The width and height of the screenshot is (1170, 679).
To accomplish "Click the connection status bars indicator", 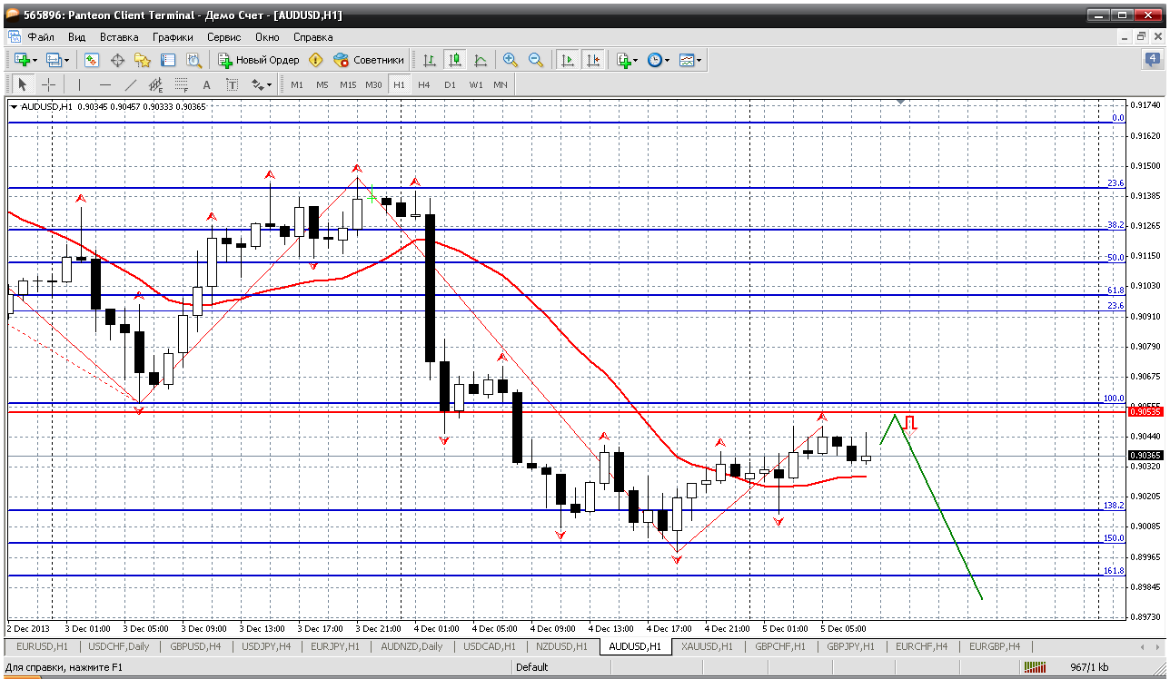I will pyautogui.click(x=1035, y=667).
